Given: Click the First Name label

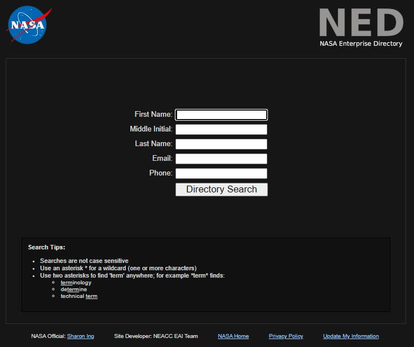Looking at the screenshot, I should click(153, 115).
